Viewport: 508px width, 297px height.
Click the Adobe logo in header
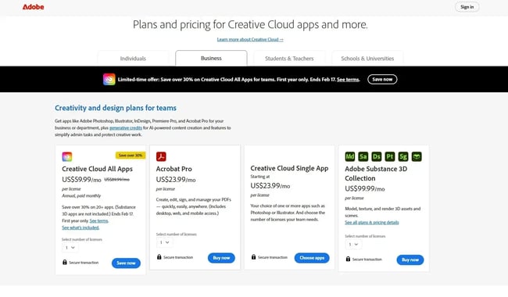33,7
